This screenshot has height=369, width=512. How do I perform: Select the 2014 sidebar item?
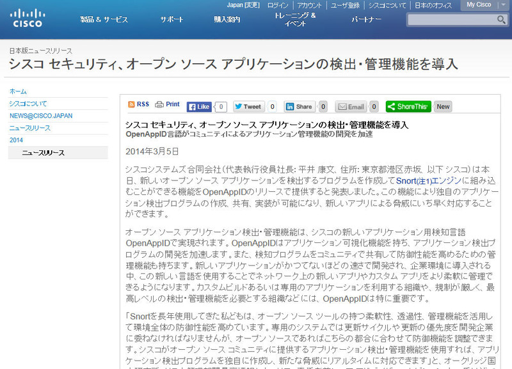(x=16, y=140)
